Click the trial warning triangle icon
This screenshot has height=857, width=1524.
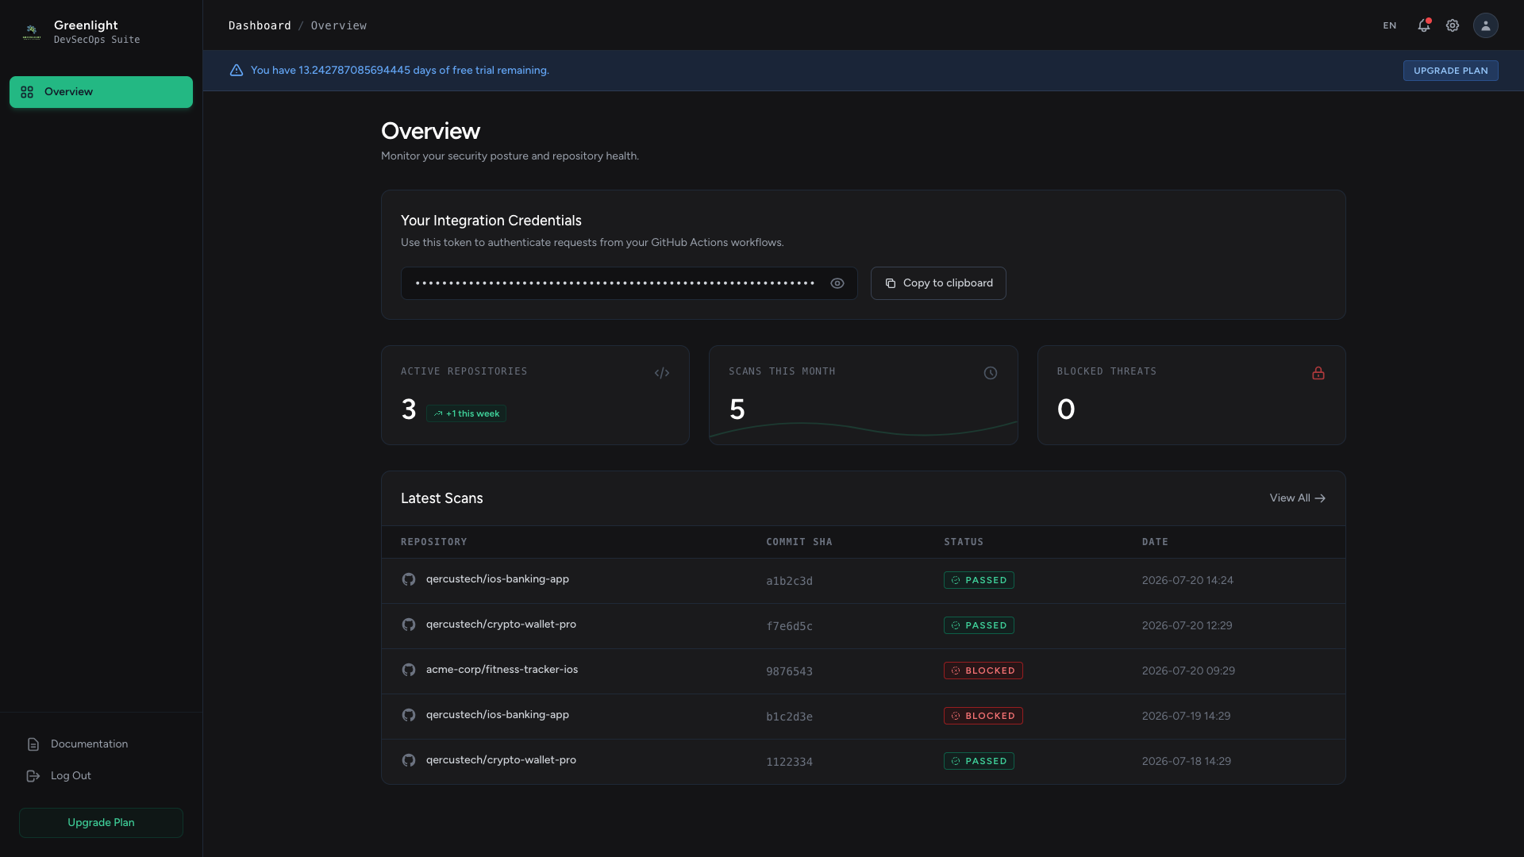[237, 70]
